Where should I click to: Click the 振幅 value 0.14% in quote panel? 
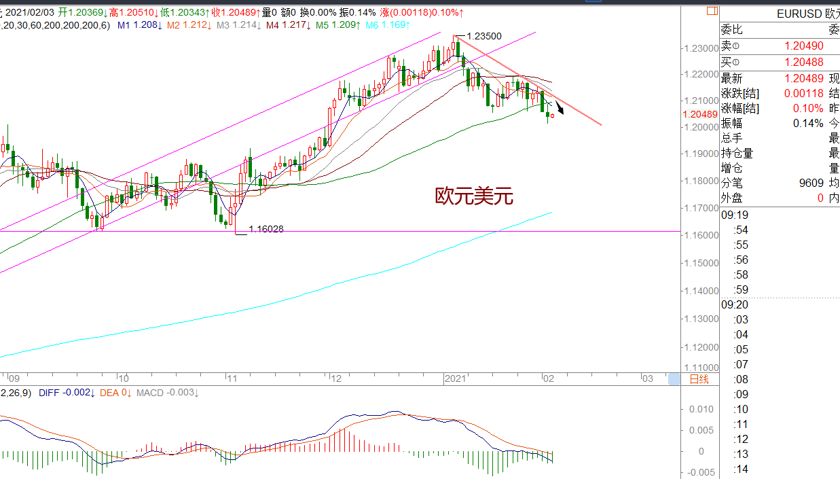(x=809, y=124)
